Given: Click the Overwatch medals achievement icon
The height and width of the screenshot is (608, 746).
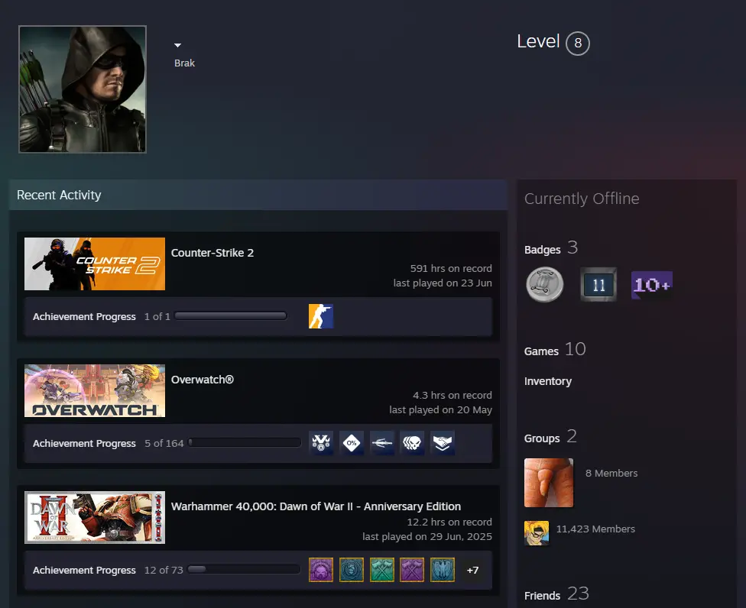Looking at the screenshot, I should tap(321, 443).
